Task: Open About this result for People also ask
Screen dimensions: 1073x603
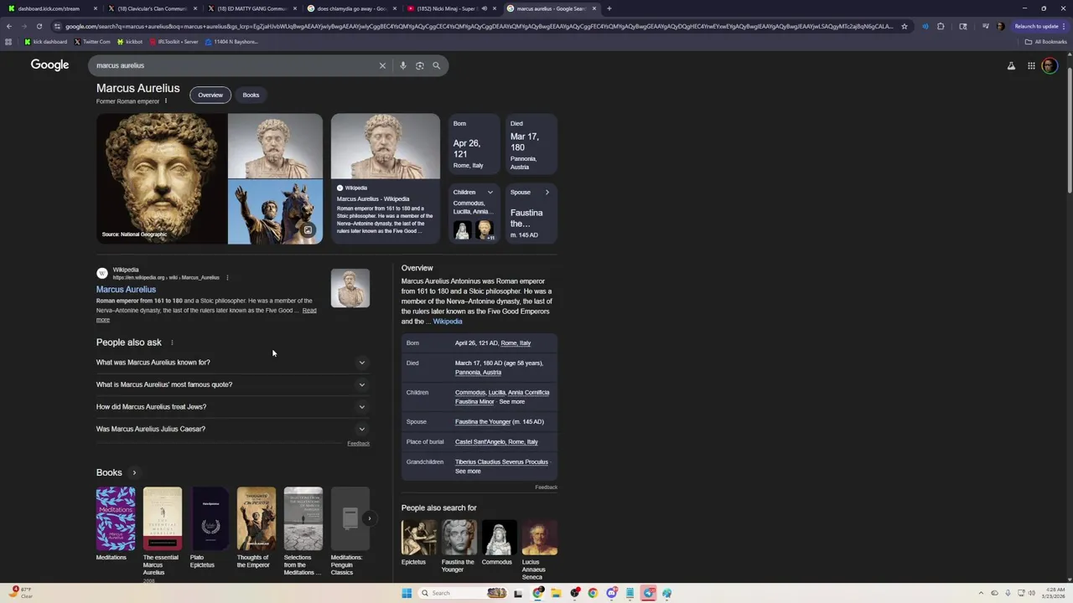Action: [x=172, y=343]
